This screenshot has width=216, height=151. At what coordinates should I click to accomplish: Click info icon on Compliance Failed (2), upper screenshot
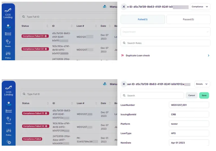46,49
